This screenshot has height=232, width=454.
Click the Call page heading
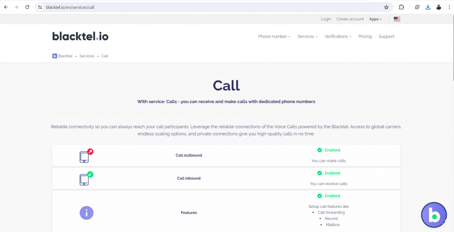click(226, 85)
